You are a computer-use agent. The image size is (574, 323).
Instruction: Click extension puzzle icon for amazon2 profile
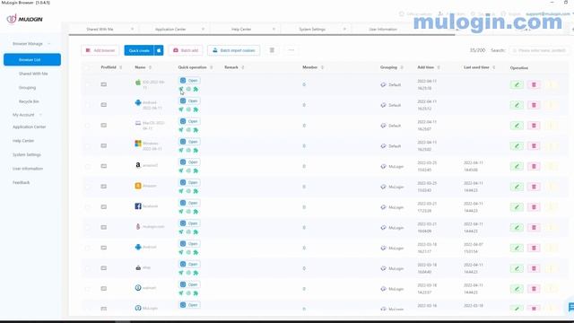[x=196, y=170]
